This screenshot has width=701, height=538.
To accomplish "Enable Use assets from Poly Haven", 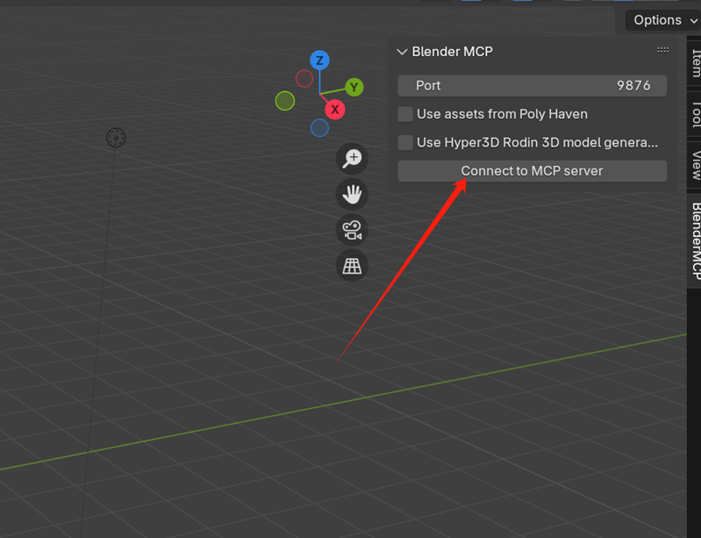I will [405, 114].
